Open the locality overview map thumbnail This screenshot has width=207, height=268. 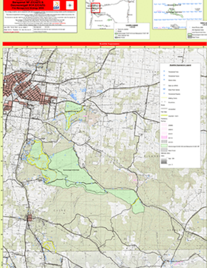(x=111, y=15)
